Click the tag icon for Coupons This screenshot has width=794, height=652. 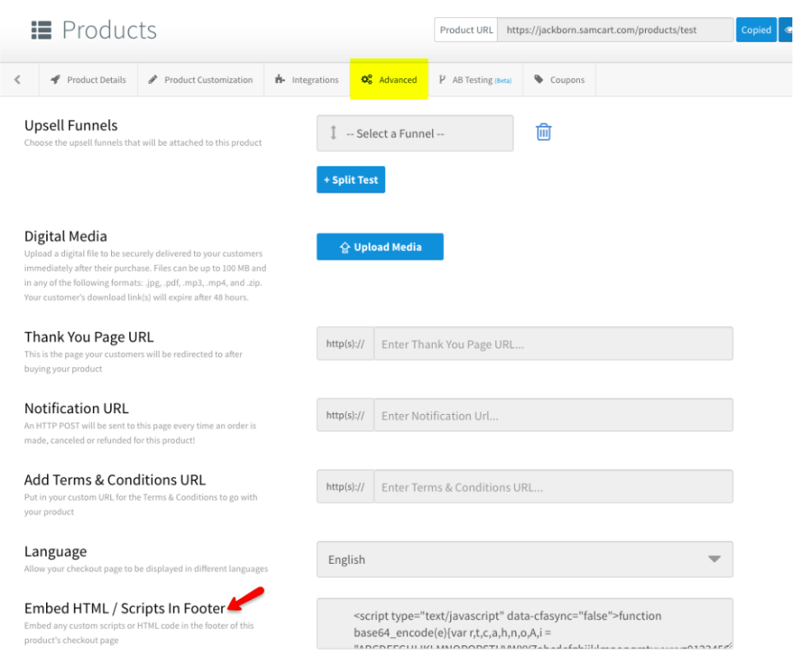tap(539, 80)
